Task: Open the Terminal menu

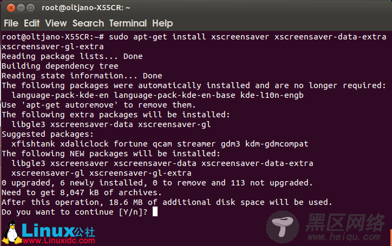Action: [128, 23]
